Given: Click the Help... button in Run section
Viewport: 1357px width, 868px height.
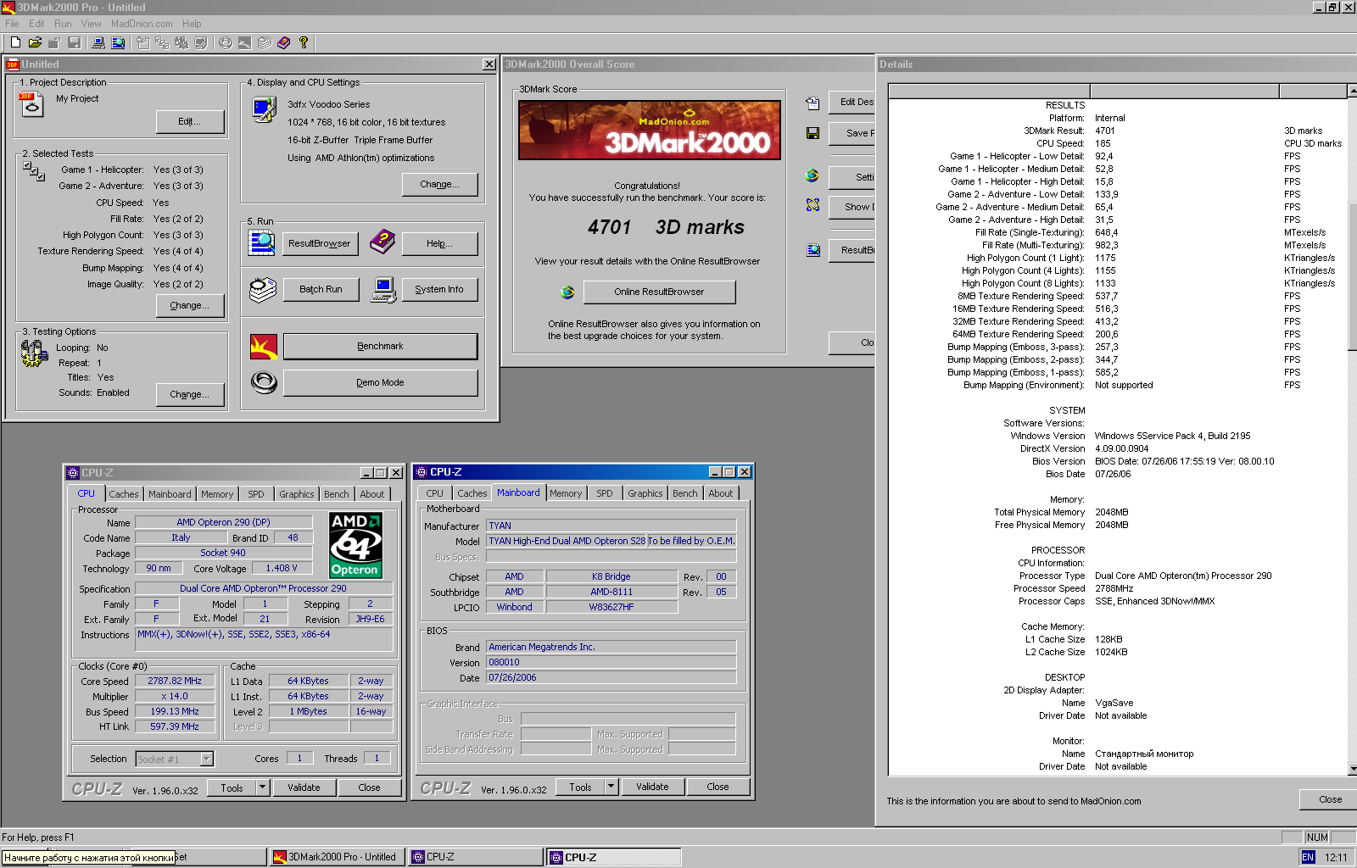Looking at the screenshot, I should [439, 244].
